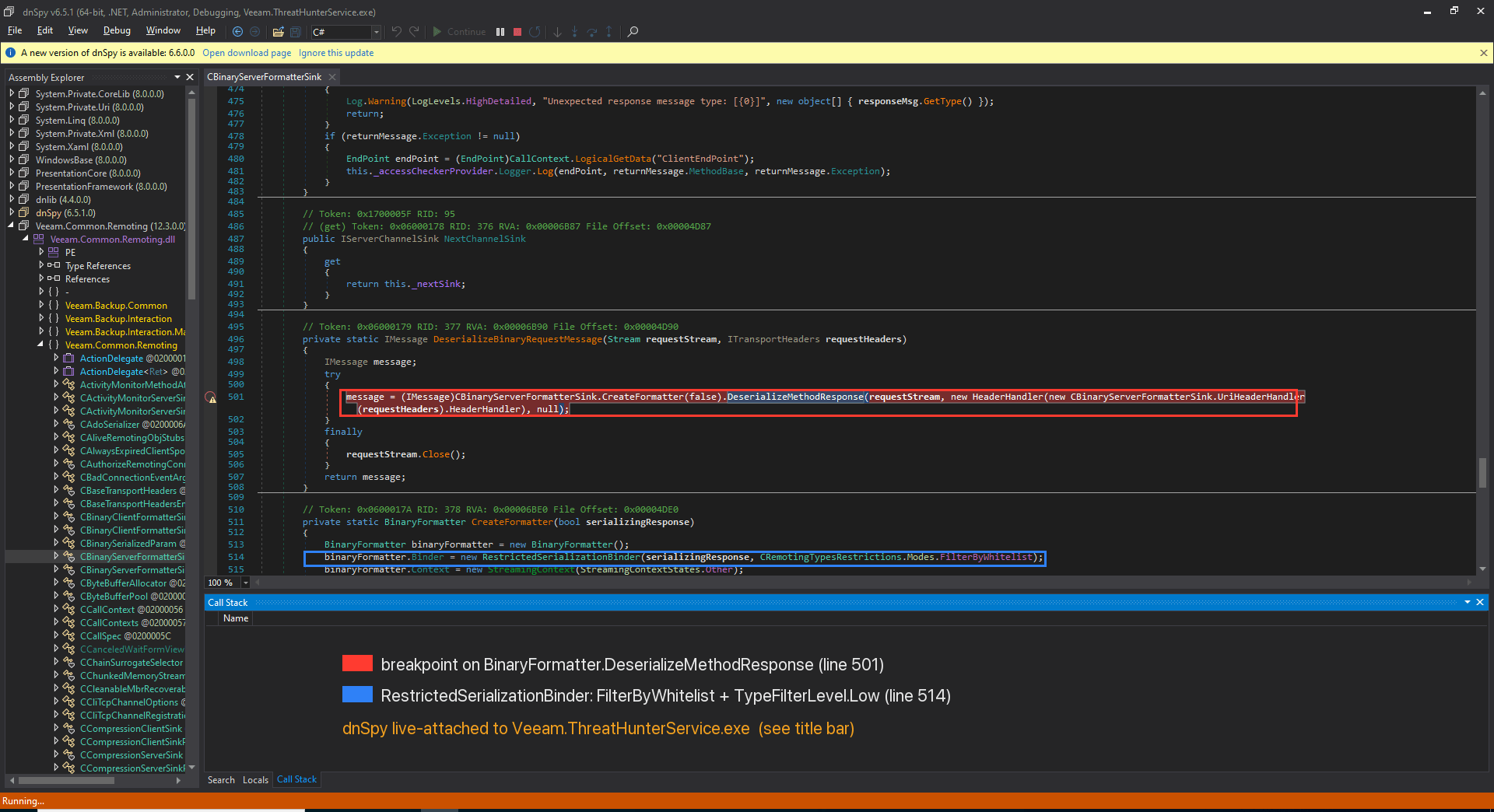Viewport: 1494px width, 812px height.
Task: Click the dnSpy assembly icon in tree
Action: pyautogui.click(x=24, y=212)
